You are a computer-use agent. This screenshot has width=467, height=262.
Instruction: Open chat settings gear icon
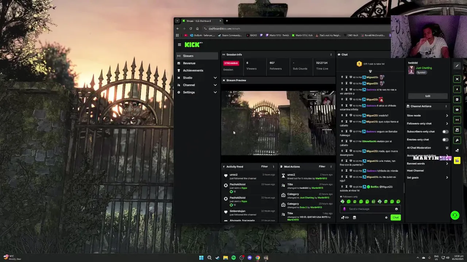pyautogui.click(x=386, y=218)
